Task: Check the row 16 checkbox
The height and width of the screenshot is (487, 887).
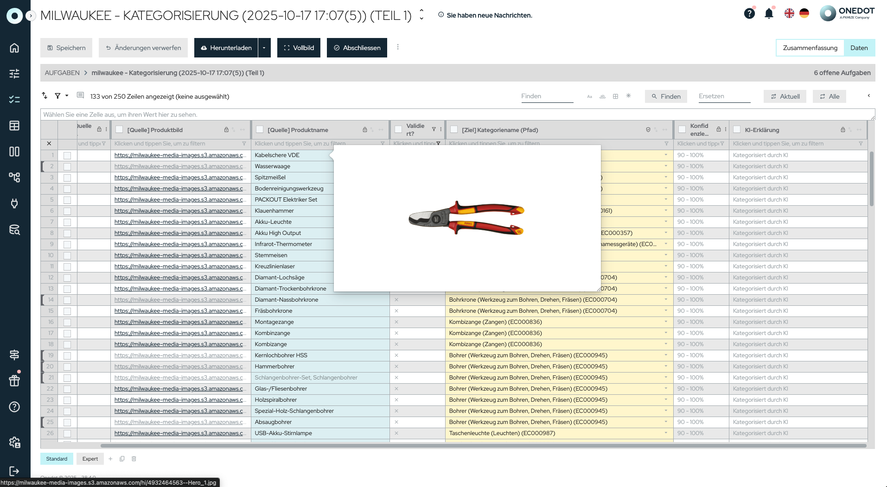Action: point(67,322)
